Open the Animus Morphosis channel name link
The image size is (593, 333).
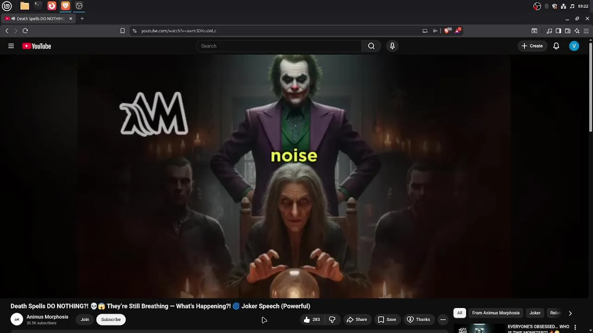(x=47, y=317)
